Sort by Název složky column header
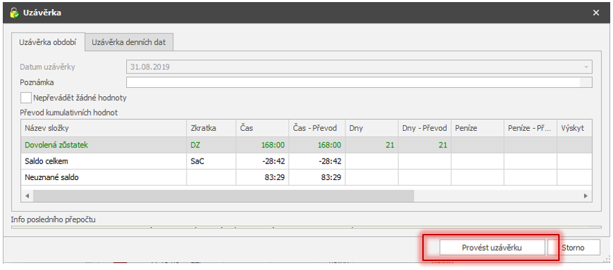This screenshot has height=270, width=613. click(x=103, y=128)
